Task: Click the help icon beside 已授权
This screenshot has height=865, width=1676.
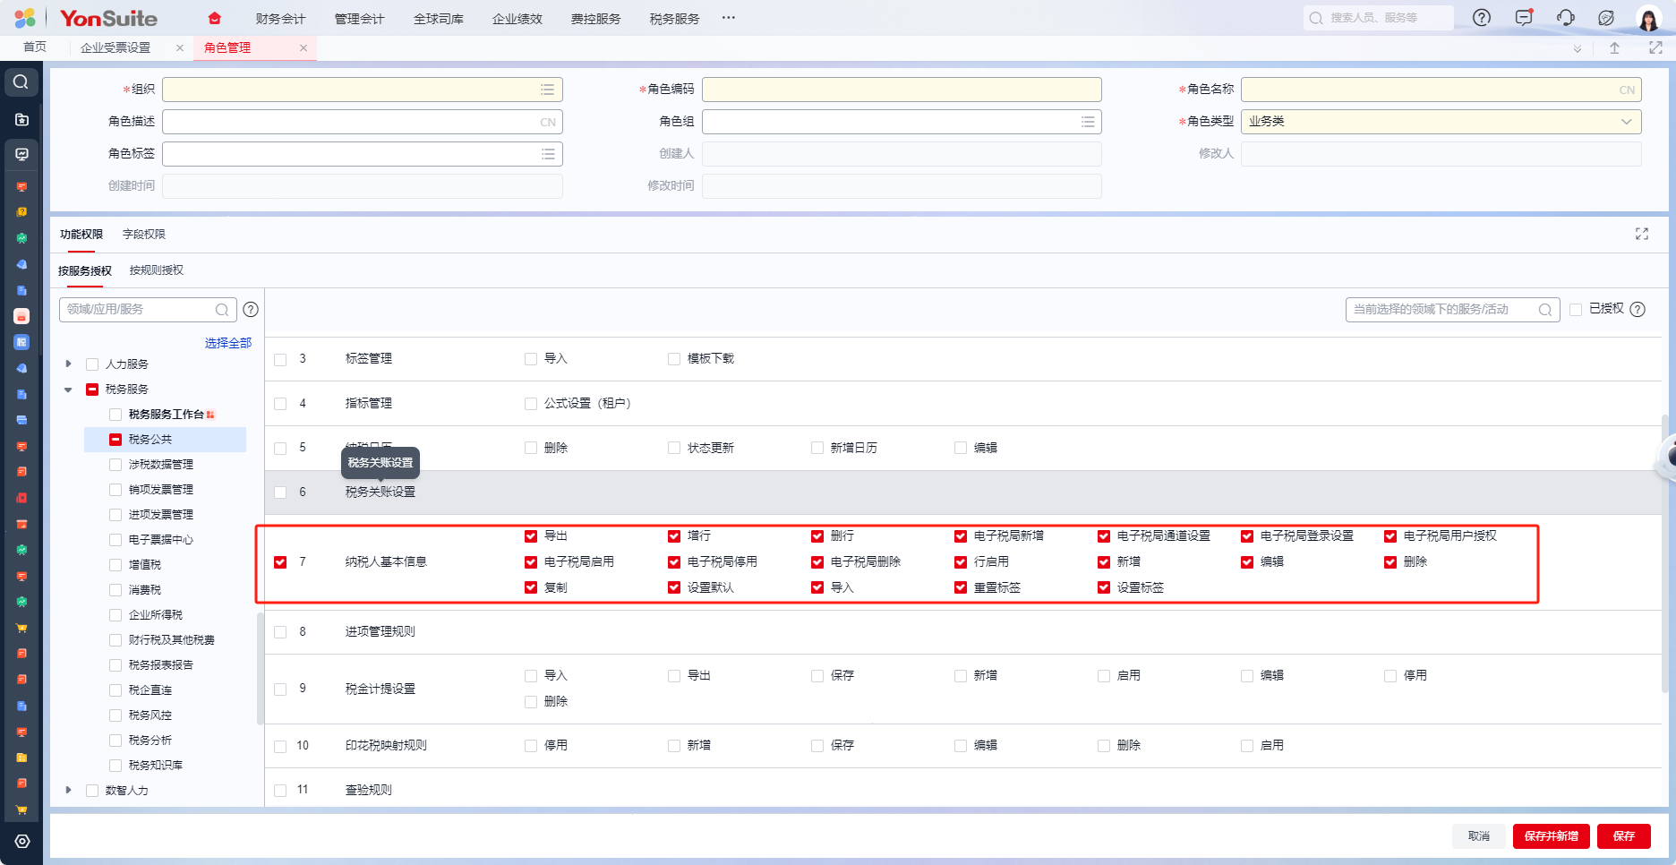Action: pyautogui.click(x=1638, y=310)
